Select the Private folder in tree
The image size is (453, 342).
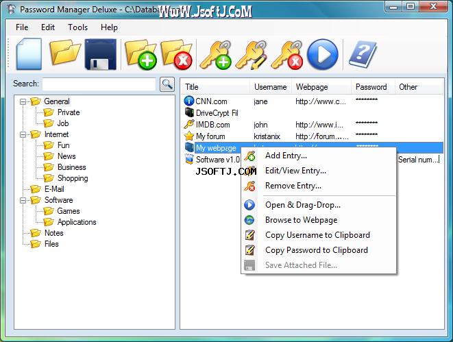tap(69, 112)
